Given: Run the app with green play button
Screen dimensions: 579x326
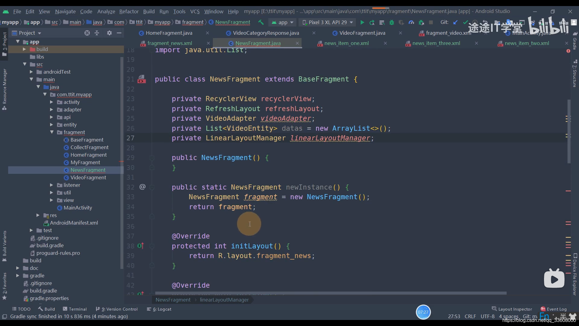Looking at the screenshot, I should [x=362, y=22].
